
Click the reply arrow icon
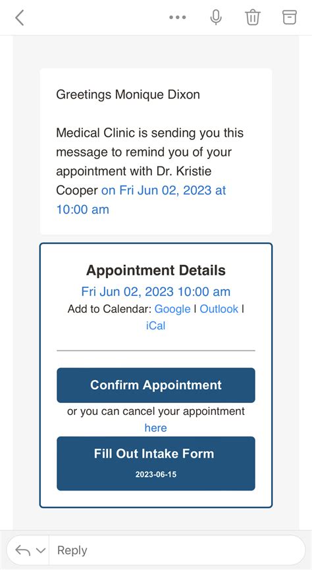click(22, 550)
